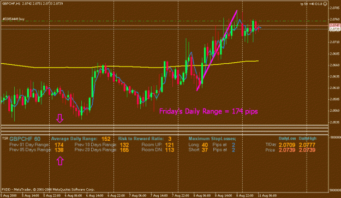Click the T/Day daily high 2.0777
The width and height of the screenshot is (341, 198).
click(x=307, y=145)
